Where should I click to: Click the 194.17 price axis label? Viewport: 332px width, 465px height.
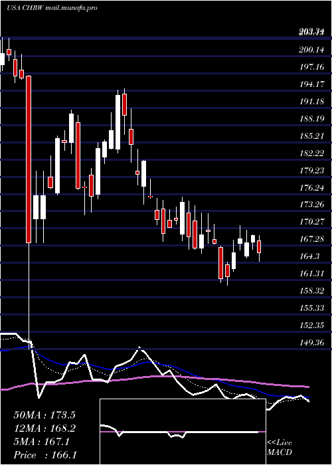click(311, 84)
